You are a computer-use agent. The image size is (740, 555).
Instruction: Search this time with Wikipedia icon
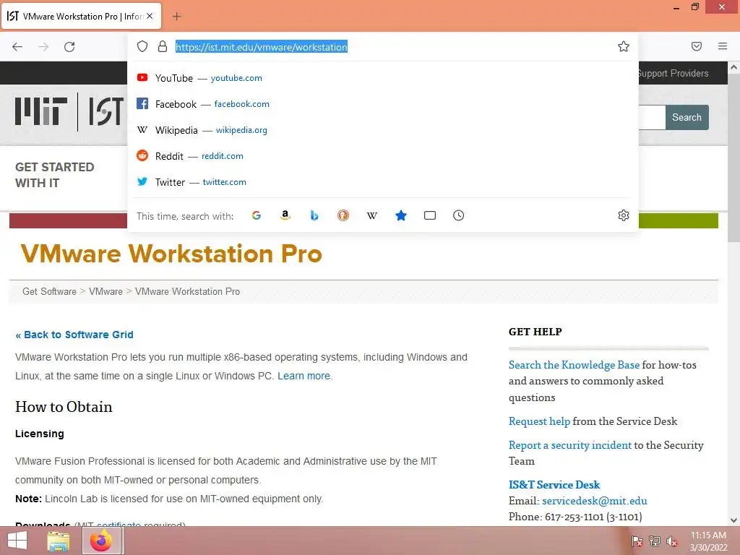(372, 215)
